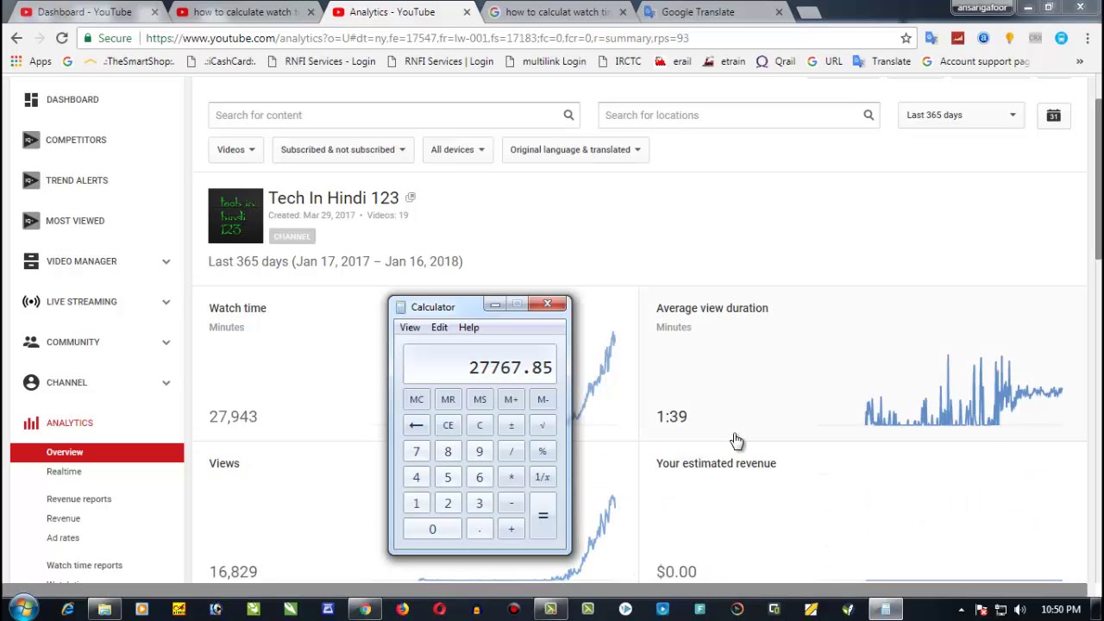Viewport: 1104px width, 621px height.
Task: Open Most Viewed in the sidebar
Action: coord(75,221)
